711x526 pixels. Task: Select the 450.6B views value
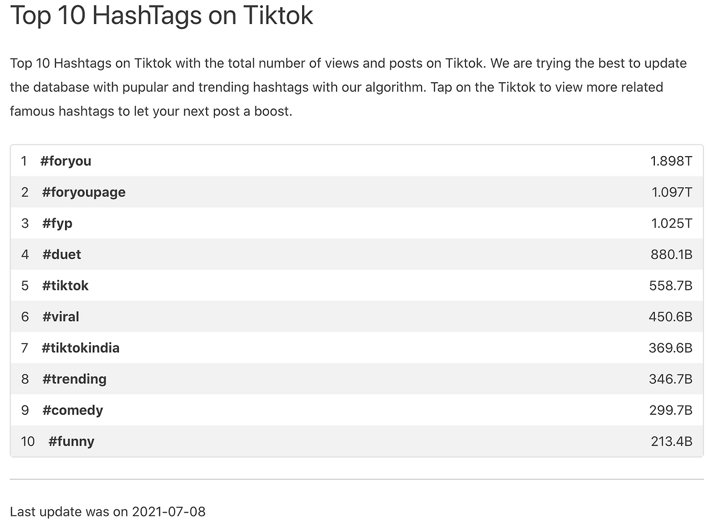(x=670, y=317)
